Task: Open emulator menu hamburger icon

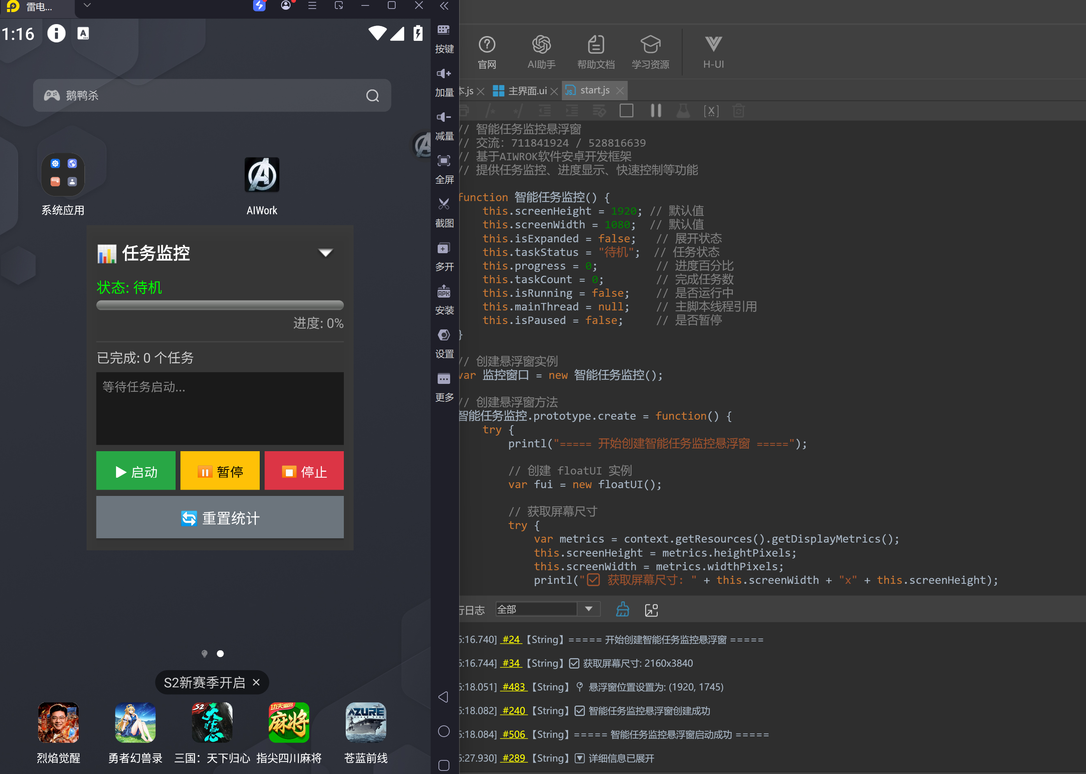Action: pos(312,6)
